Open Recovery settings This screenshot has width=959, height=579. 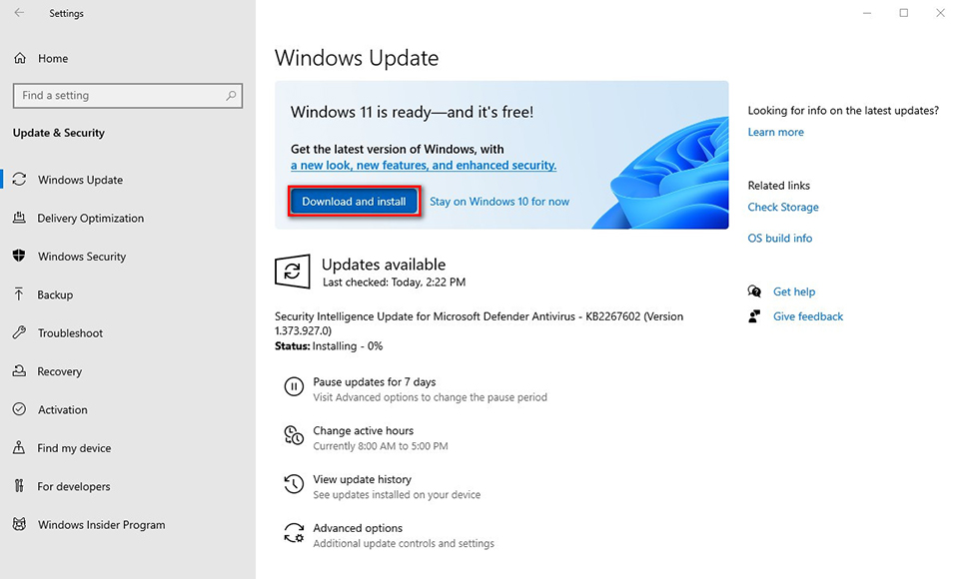pyautogui.click(x=60, y=371)
